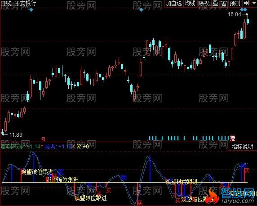Click the left blue diamond info marker

click(x=31, y=10)
